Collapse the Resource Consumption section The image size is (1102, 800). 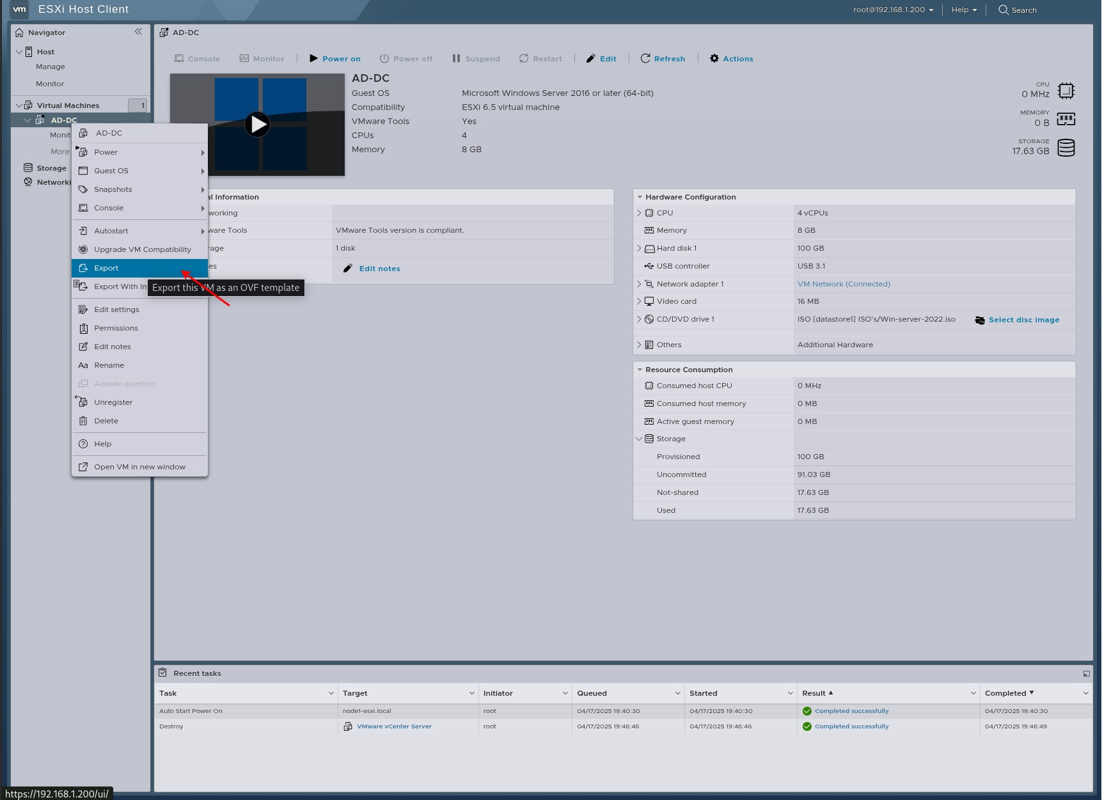pyautogui.click(x=640, y=369)
